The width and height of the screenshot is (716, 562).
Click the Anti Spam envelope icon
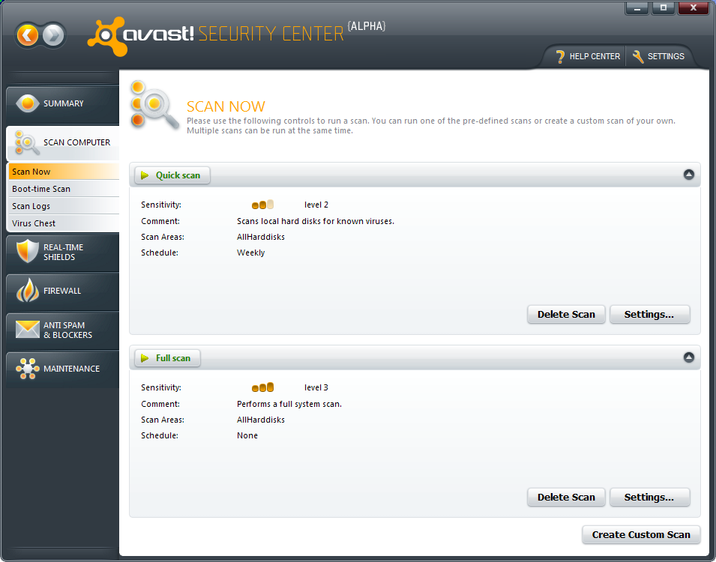tap(28, 329)
